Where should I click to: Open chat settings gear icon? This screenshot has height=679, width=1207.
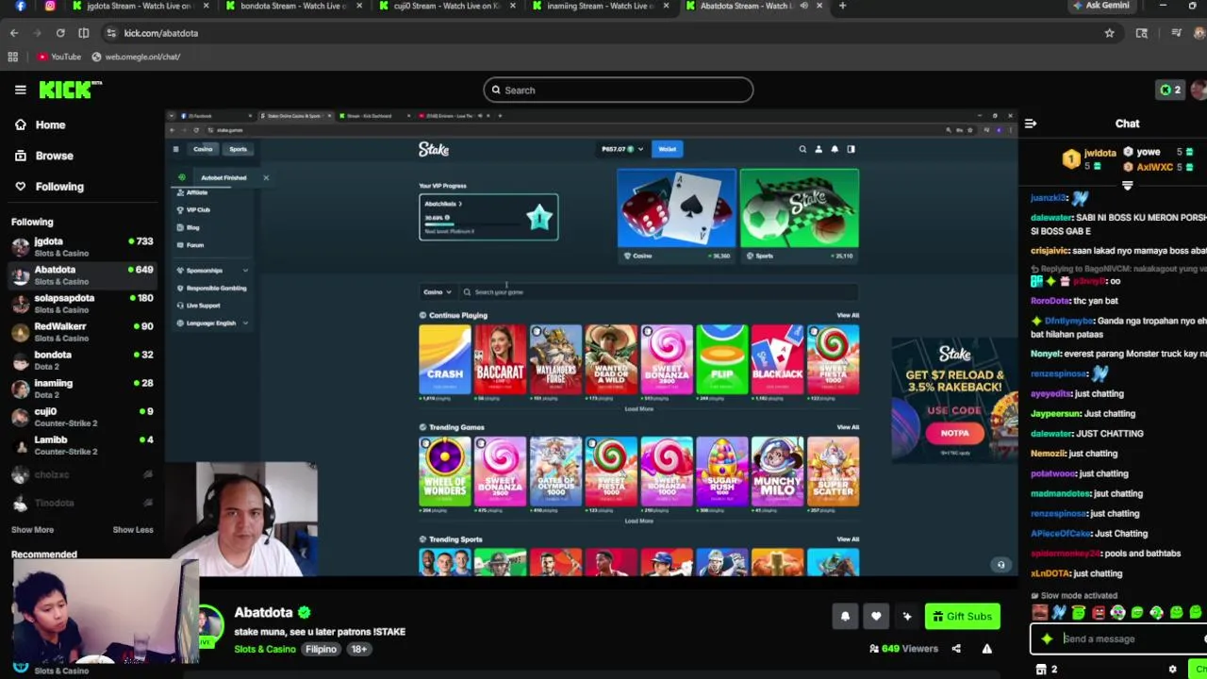pos(1173,670)
